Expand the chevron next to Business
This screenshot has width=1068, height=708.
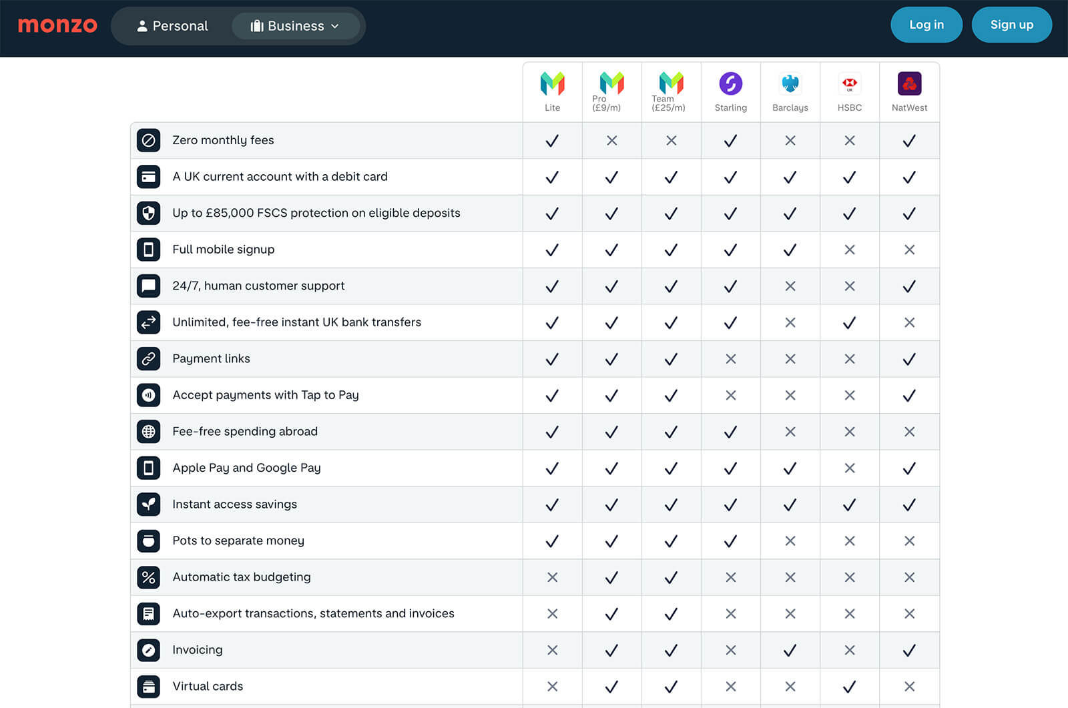(335, 26)
